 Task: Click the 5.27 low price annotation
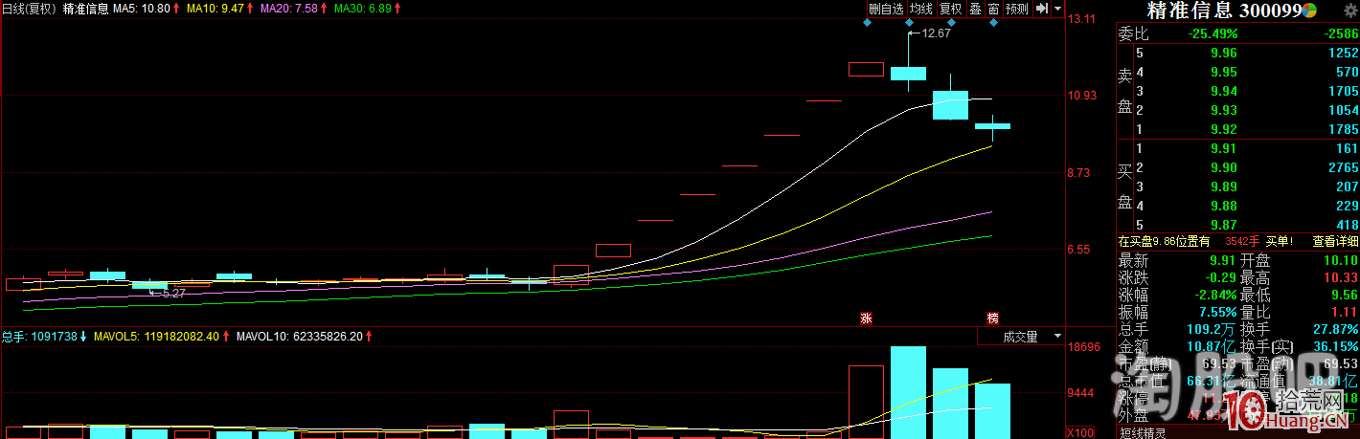click(x=172, y=294)
